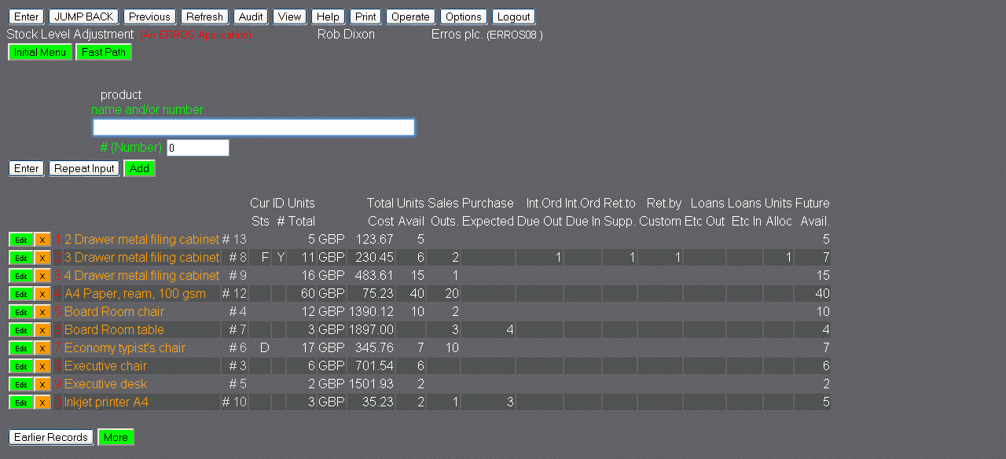The image size is (1006, 459).
Task: Go to Earlier Records
Action: click(51, 438)
